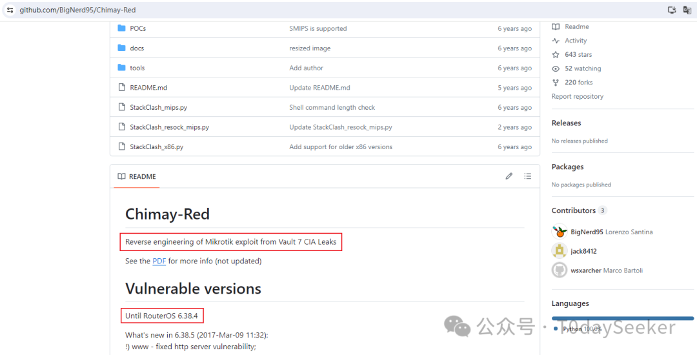This screenshot has height=355, width=697.
Task: Click the folder icon beside tools
Action: (x=121, y=68)
